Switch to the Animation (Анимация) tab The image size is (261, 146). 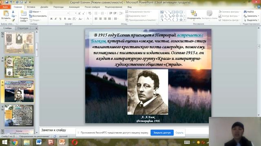(x=74, y=7)
